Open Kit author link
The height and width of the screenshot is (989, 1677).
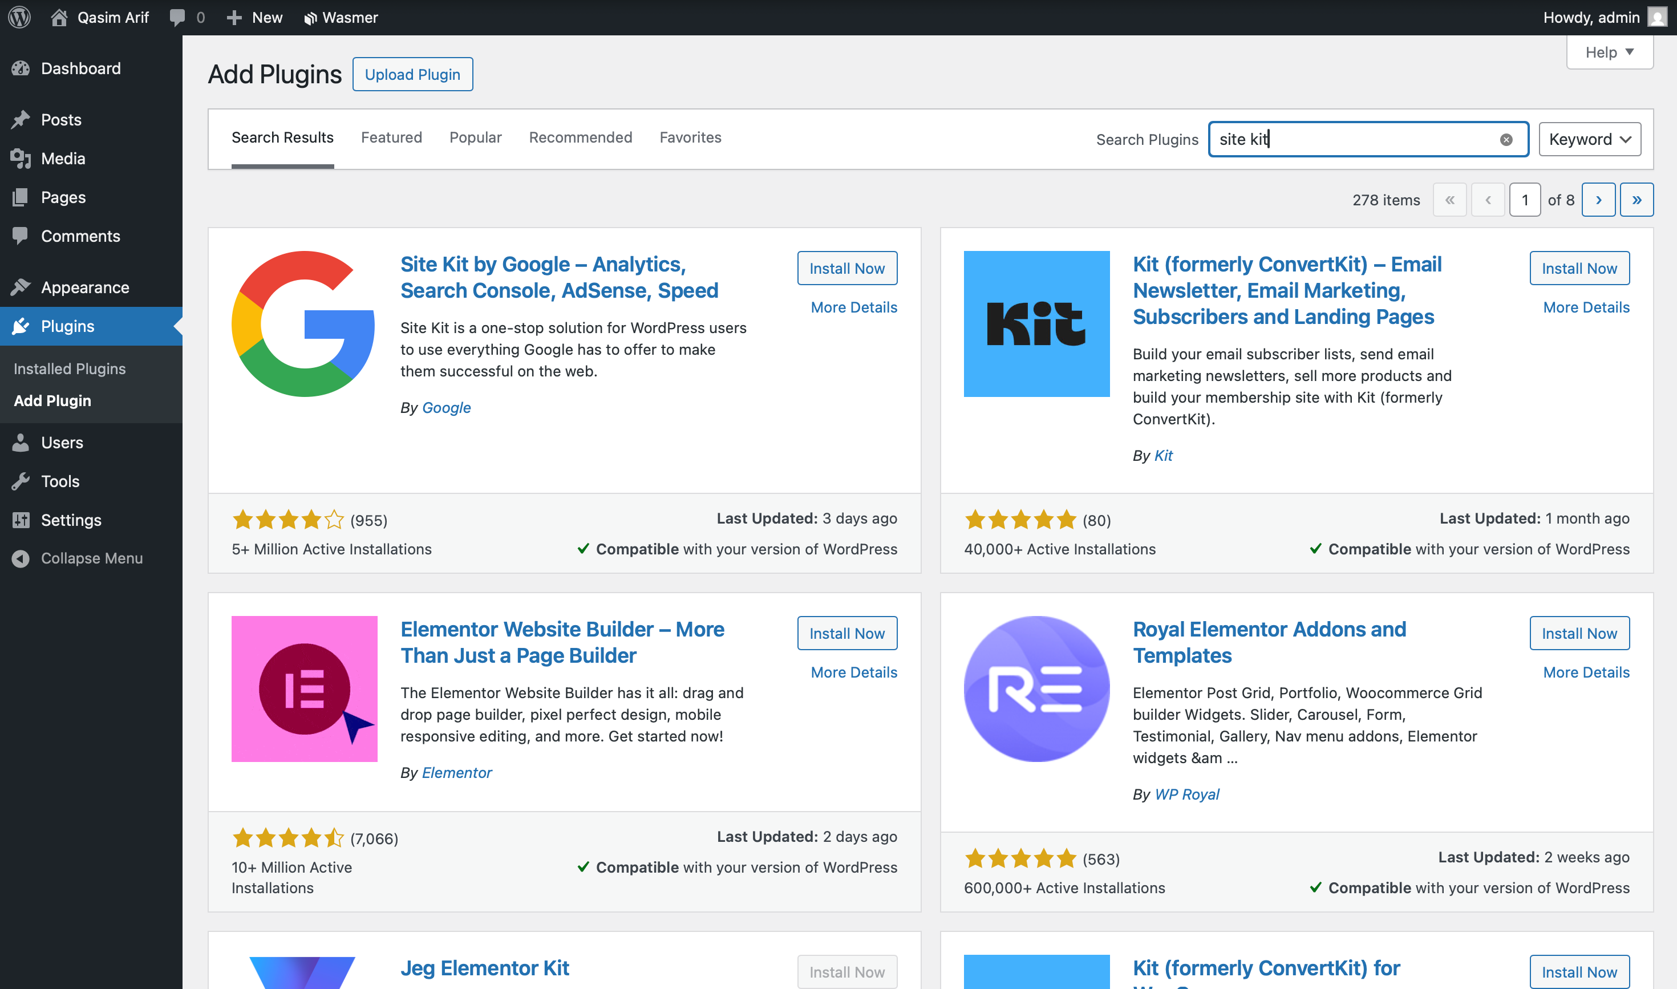pyautogui.click(x=1163, y=455)
